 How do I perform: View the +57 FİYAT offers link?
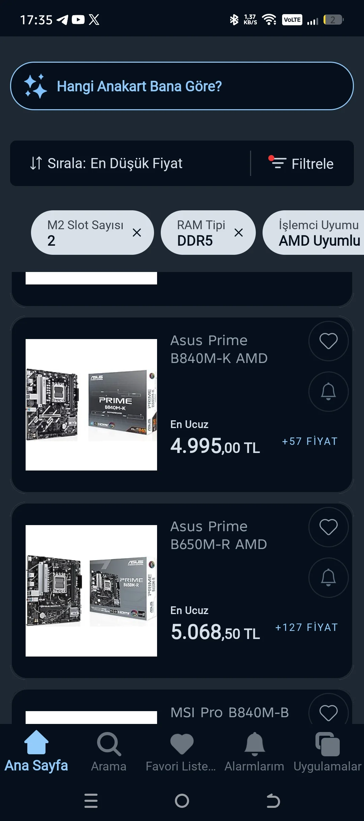310,442
